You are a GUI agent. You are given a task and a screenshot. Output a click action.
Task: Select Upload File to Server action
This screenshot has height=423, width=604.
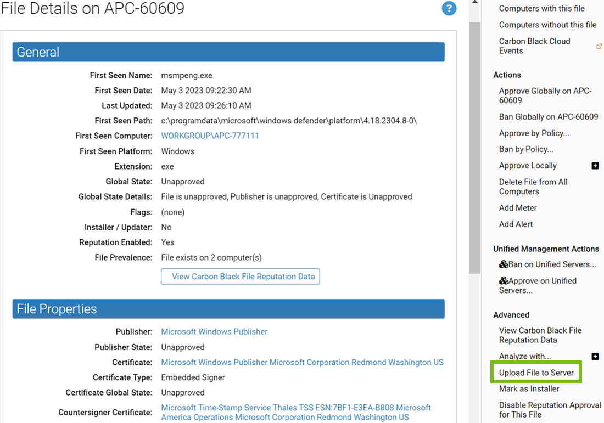pos(535,372)
